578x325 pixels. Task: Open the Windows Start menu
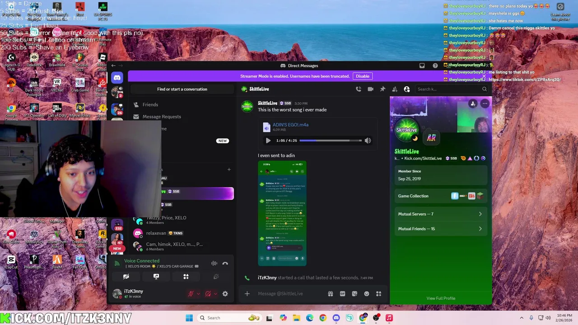(189, 318)
